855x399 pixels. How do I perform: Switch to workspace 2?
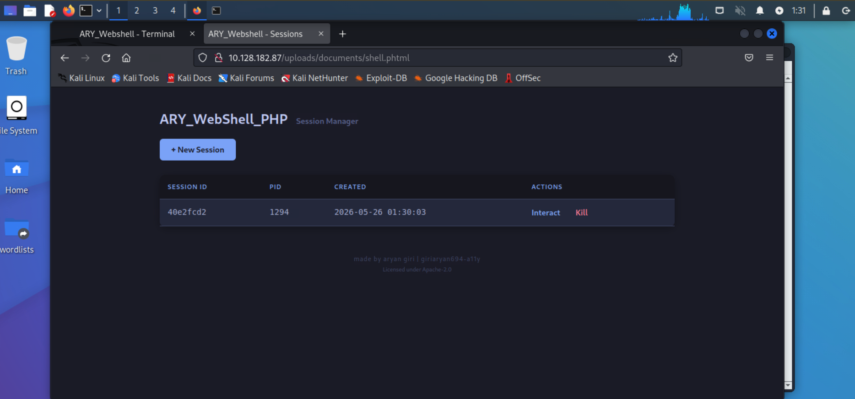(x=136, y=10)
